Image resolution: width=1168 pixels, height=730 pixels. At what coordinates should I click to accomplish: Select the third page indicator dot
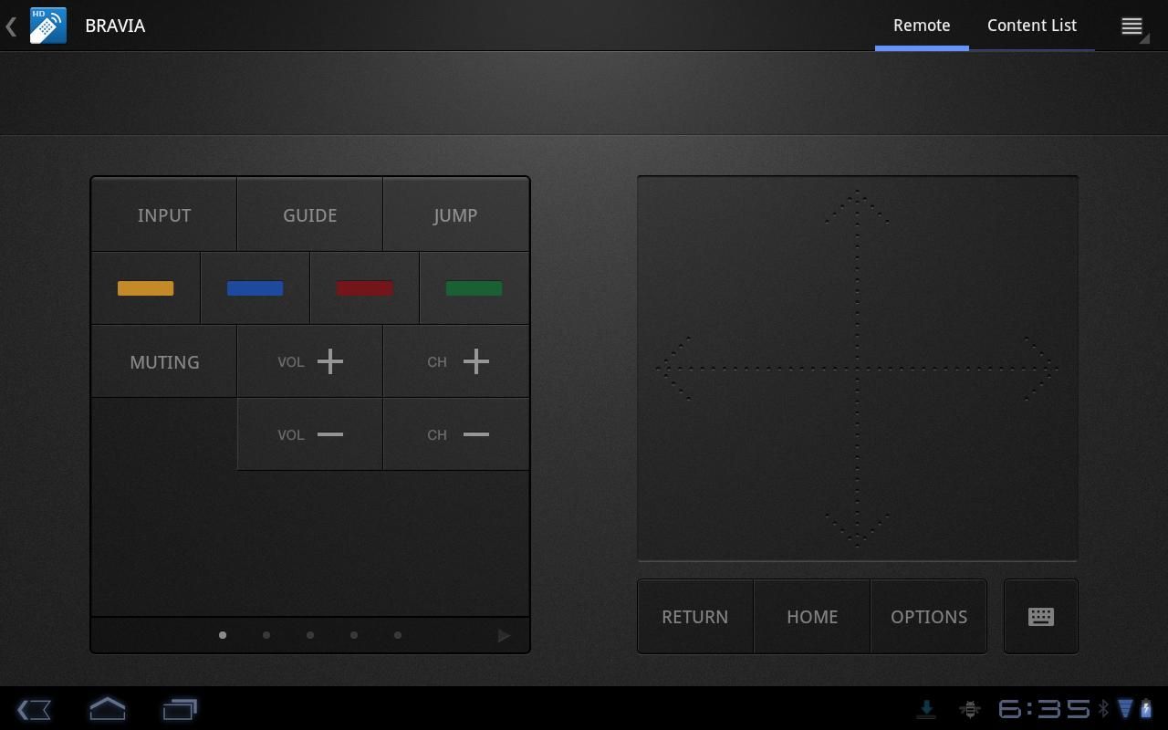point(310,635)
